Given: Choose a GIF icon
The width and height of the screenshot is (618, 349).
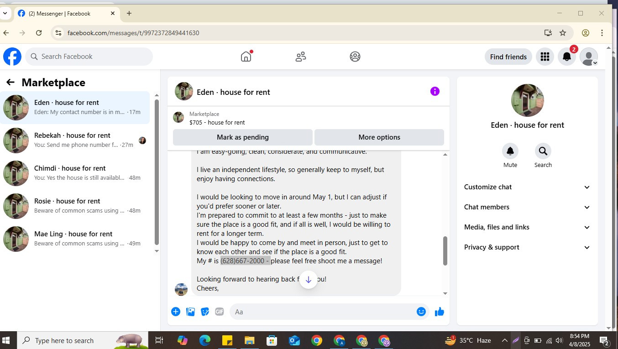Looking at the screenshot, I should (x=220, y=312).
